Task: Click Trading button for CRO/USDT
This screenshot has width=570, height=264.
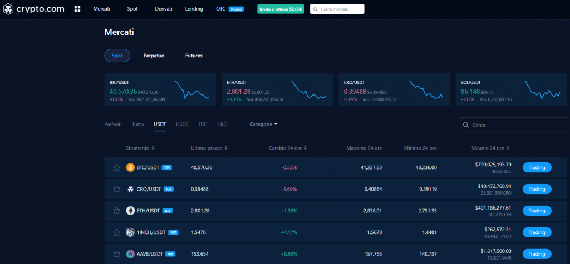Action: tap(537, 189)
